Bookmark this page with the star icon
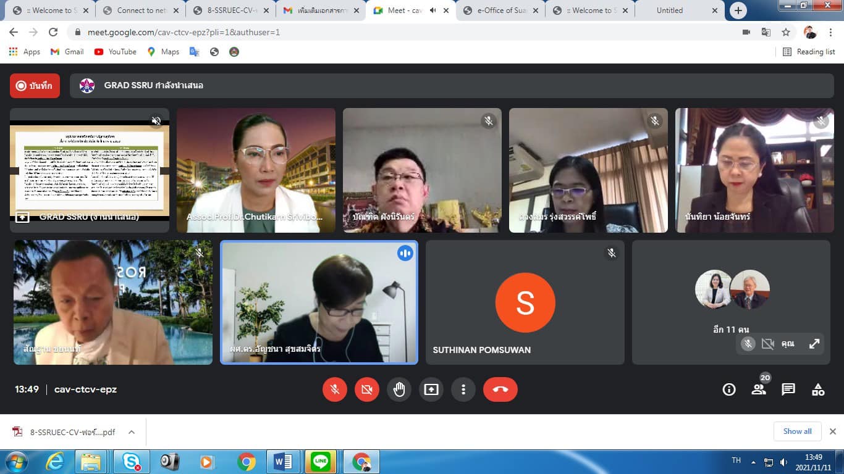This screenshot has width=844, height=474. tap(786, 32)
